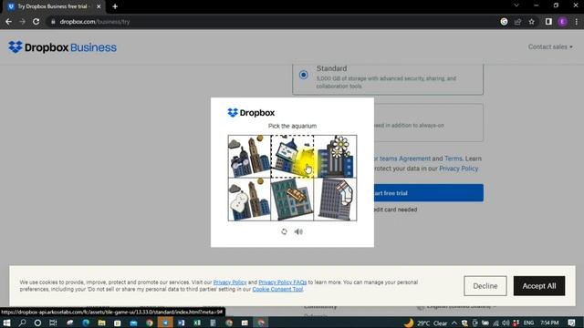Restart the captcha with refresh icon
Image resolution: width=584 pixels, height=328 pixels.
click(284, 231)
